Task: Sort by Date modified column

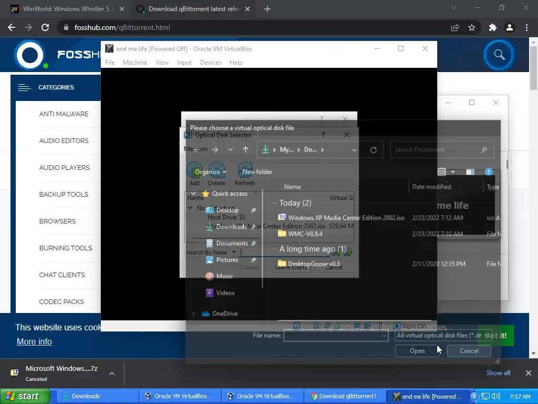Action: tap(431, 187)
